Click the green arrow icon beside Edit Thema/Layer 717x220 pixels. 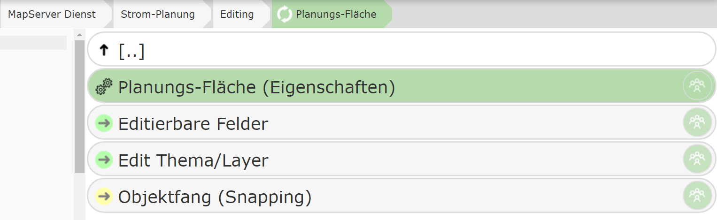pyautogui.click(x=104, y=160)
